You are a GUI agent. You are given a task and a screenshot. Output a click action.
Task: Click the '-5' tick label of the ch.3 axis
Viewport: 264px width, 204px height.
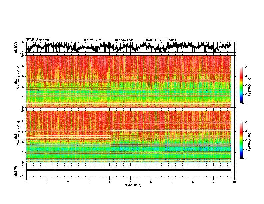pyautogui.click(x=22, y=176)
